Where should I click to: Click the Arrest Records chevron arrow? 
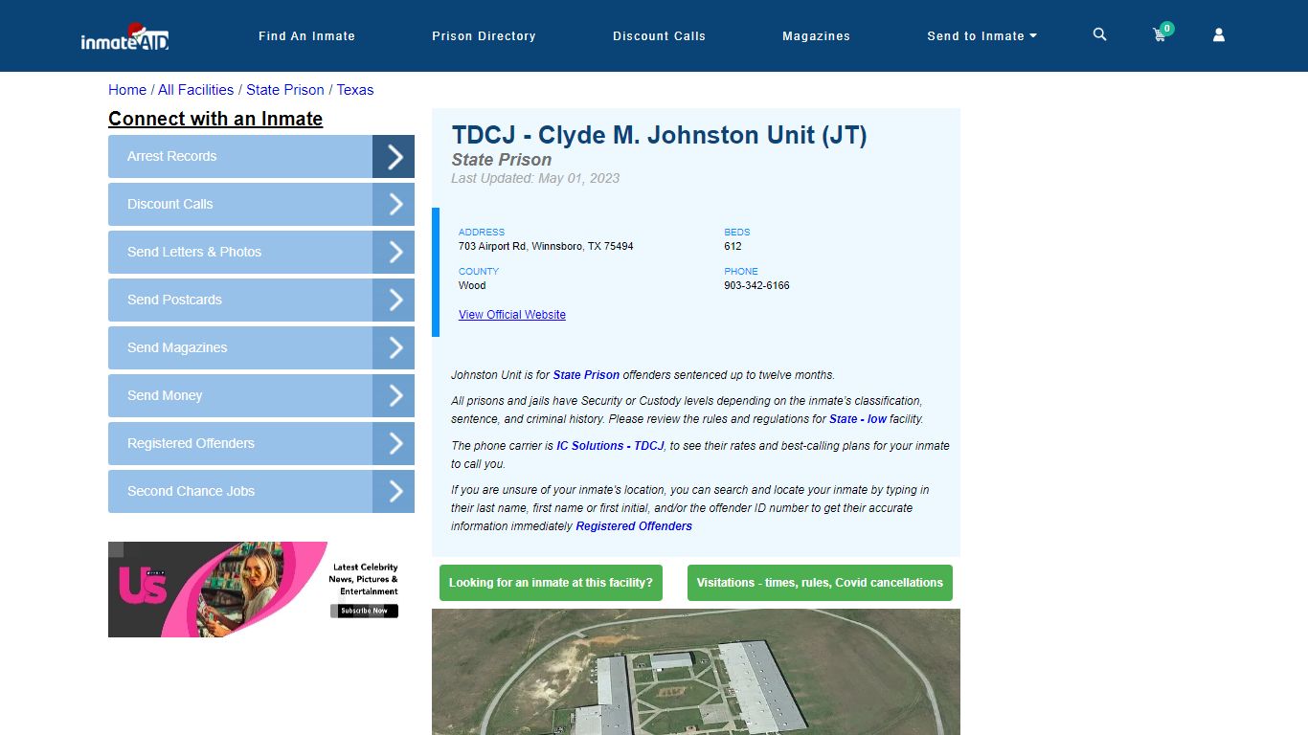tap(394, 156)
